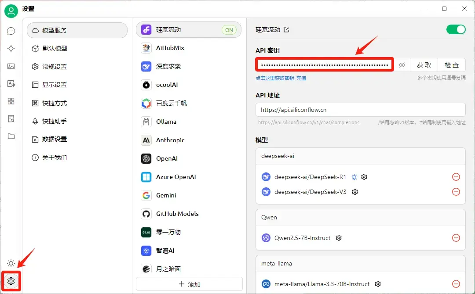
Task: Open settings gear for Llama-3.3-70B-Instruct
Action: 377,284
